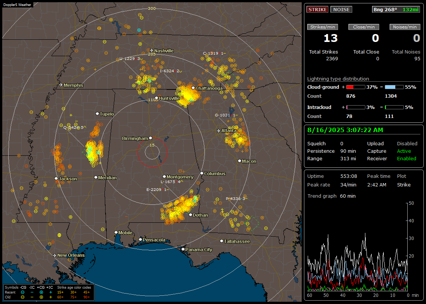
Task: Click the Receiver status Enabled
Action: tap(407, 159)
